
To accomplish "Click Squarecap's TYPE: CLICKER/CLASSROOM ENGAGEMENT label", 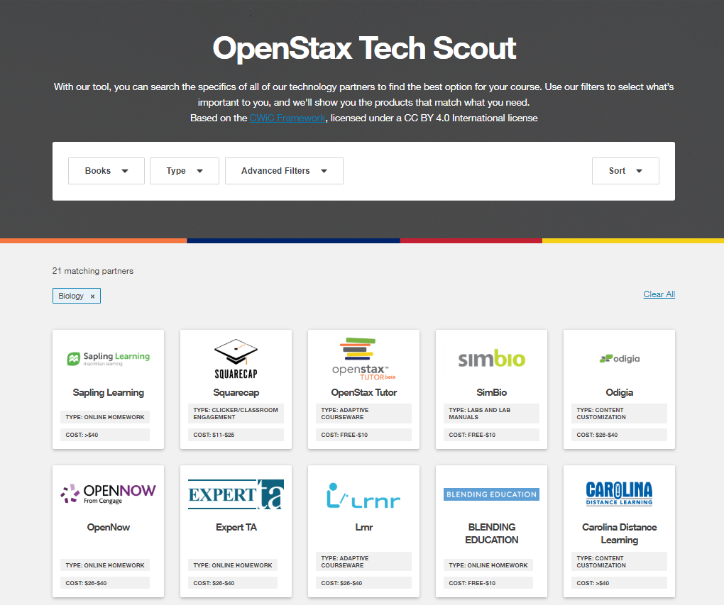I will click(x=236, y=413).
